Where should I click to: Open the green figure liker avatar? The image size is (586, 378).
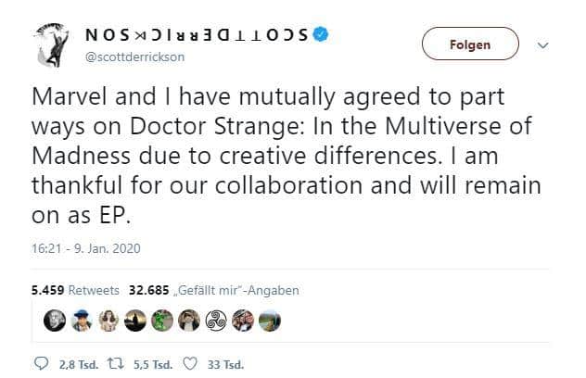click(x=162, y=321)
